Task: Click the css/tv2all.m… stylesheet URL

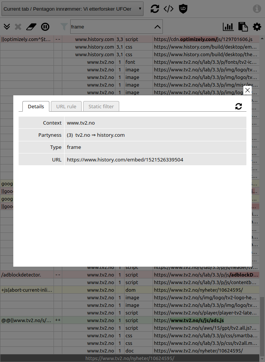Action: click(206, 343)
